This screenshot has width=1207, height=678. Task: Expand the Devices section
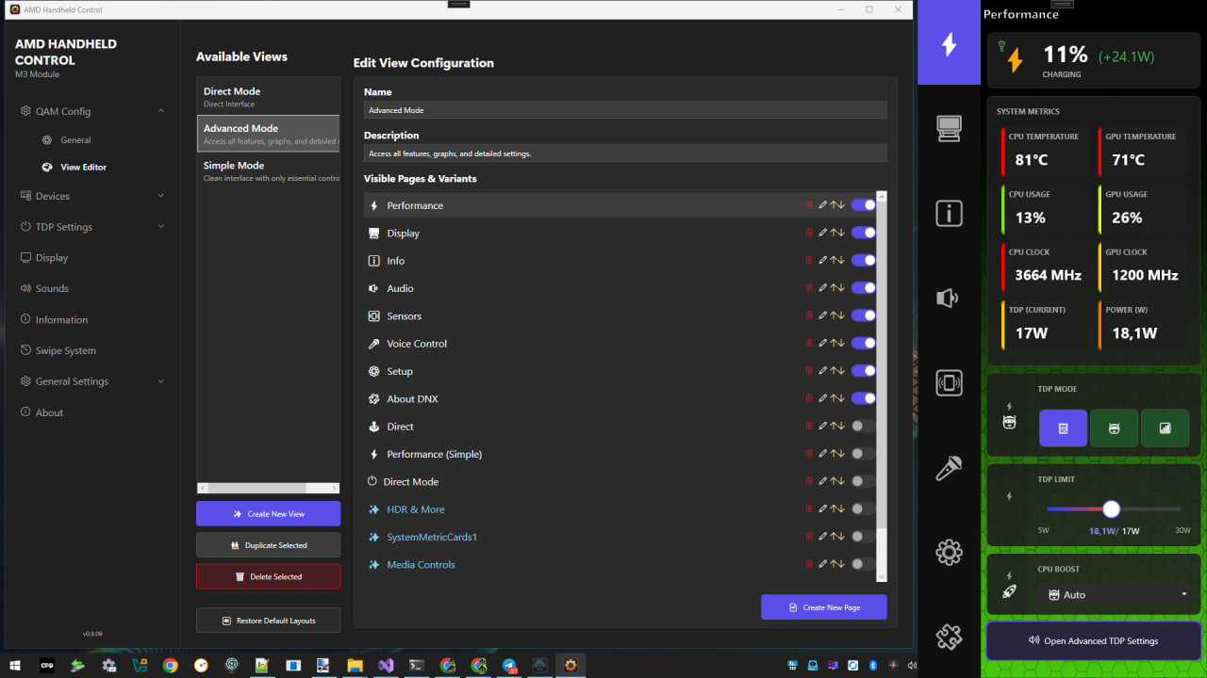[92, 196]
